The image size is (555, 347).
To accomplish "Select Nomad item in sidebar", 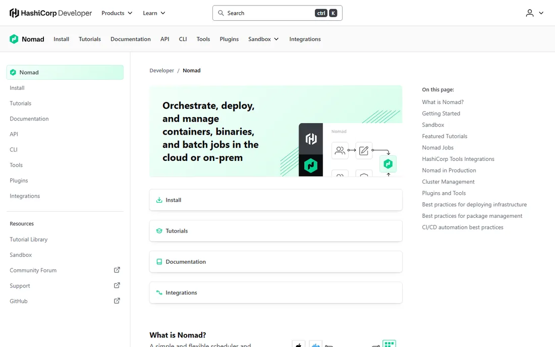I will (x=65, y=72).
